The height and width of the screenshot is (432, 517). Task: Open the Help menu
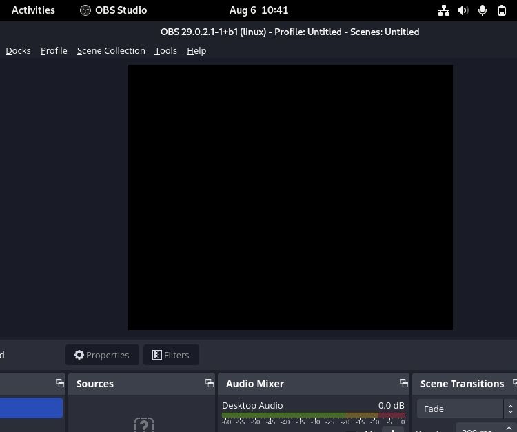coord(196,50)
